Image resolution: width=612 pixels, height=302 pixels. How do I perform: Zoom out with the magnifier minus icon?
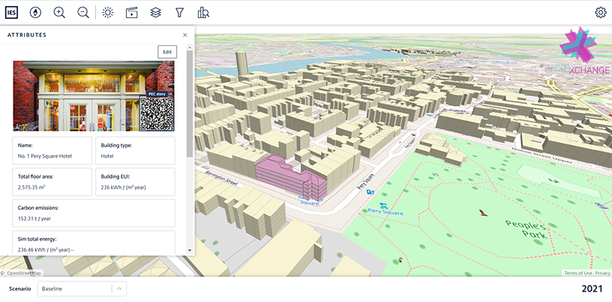click(x=83, y=12)
